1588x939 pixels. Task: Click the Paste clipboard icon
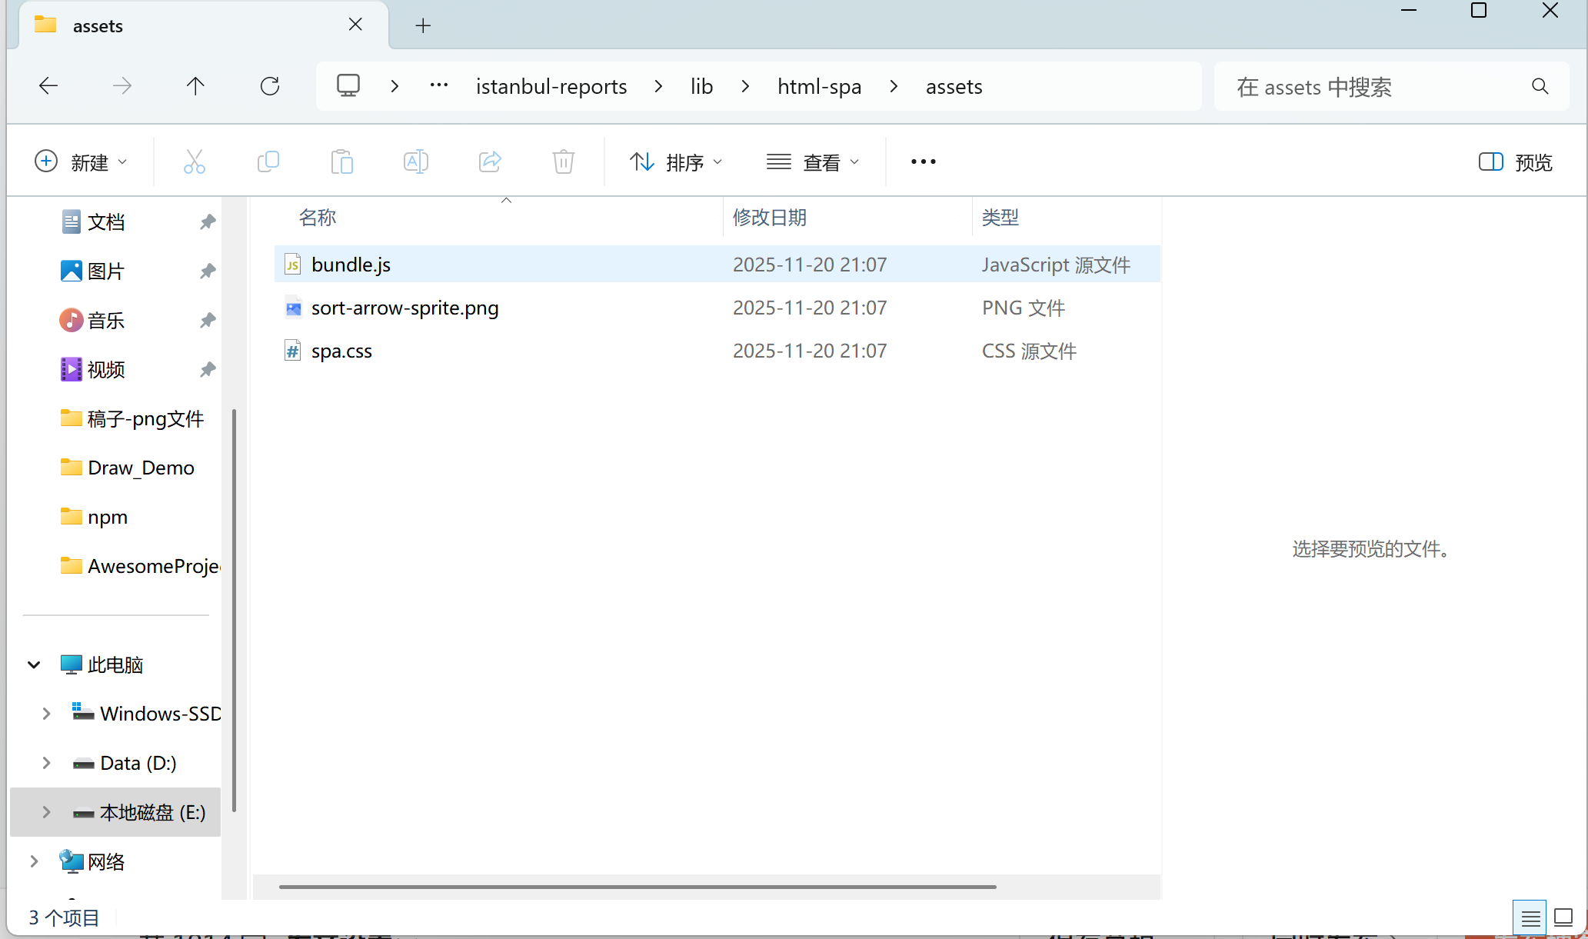coord(341,161)
